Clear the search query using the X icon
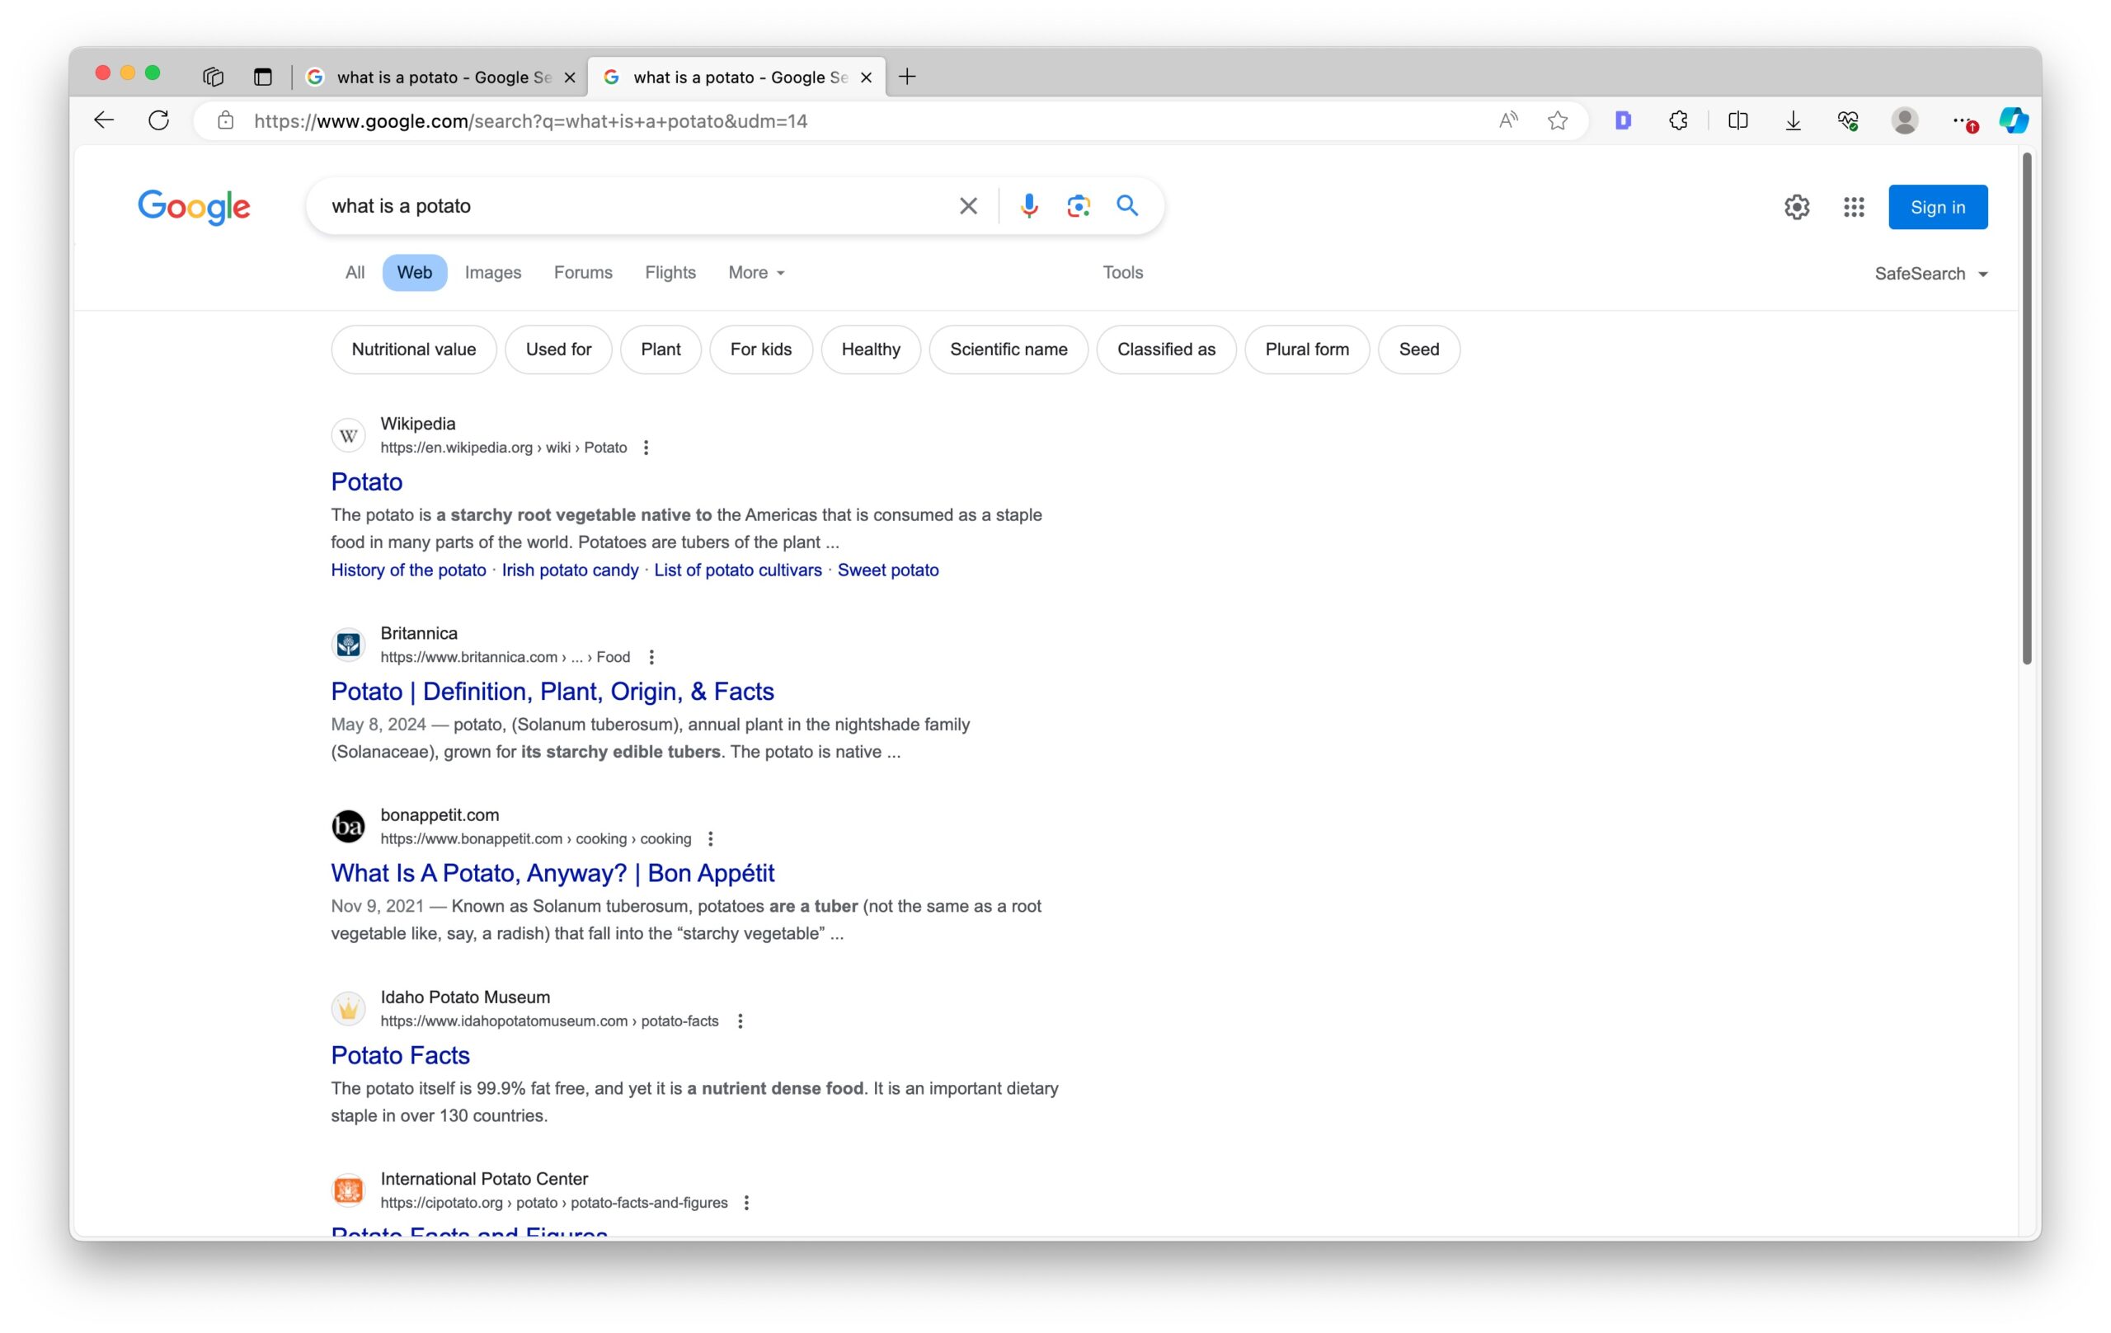Screen dimensions: 2111x1333 click(x=967, y=206)
